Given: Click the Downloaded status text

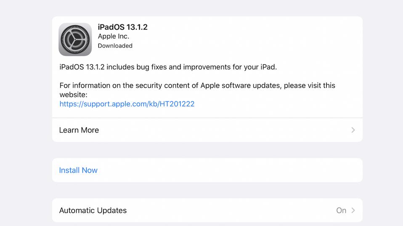Looking at the screenshot, I should point(115,46).
